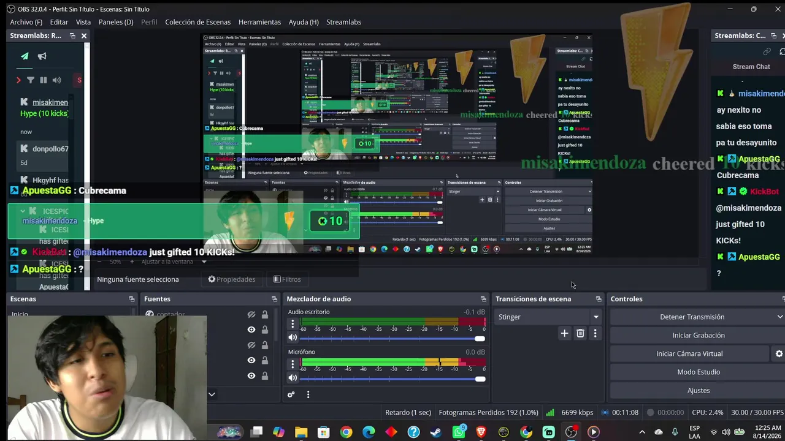Toggle visibility of the second source row
The height and width of the screenshot is (441, 785).
click(251, 330)
